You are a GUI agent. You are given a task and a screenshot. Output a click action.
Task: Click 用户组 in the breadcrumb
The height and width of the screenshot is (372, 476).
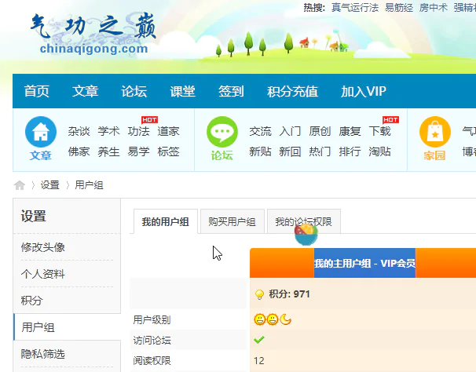point(89,185)
